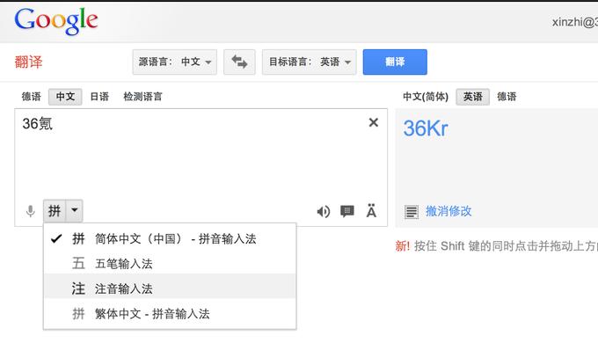Select 中文(简体) as target language

pos(426,97)
